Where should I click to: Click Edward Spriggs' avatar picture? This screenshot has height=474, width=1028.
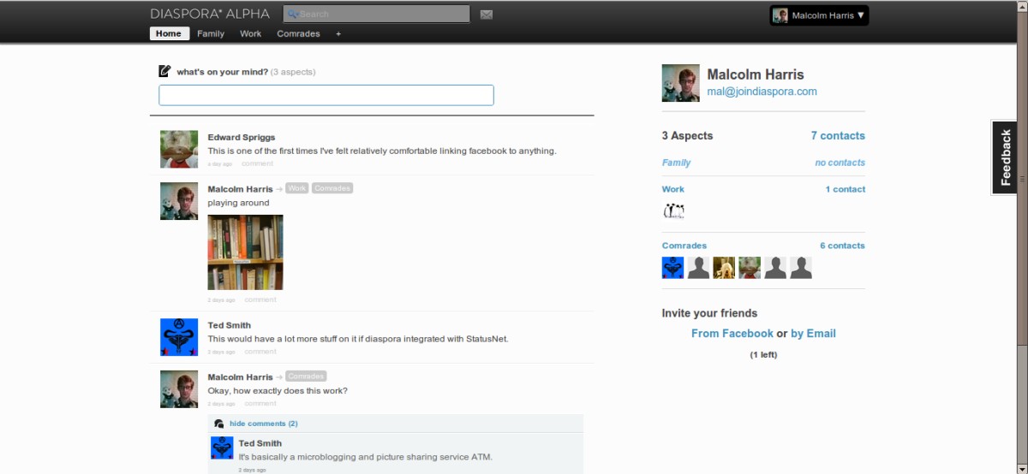pyautogui.click(x=179, y=150)
